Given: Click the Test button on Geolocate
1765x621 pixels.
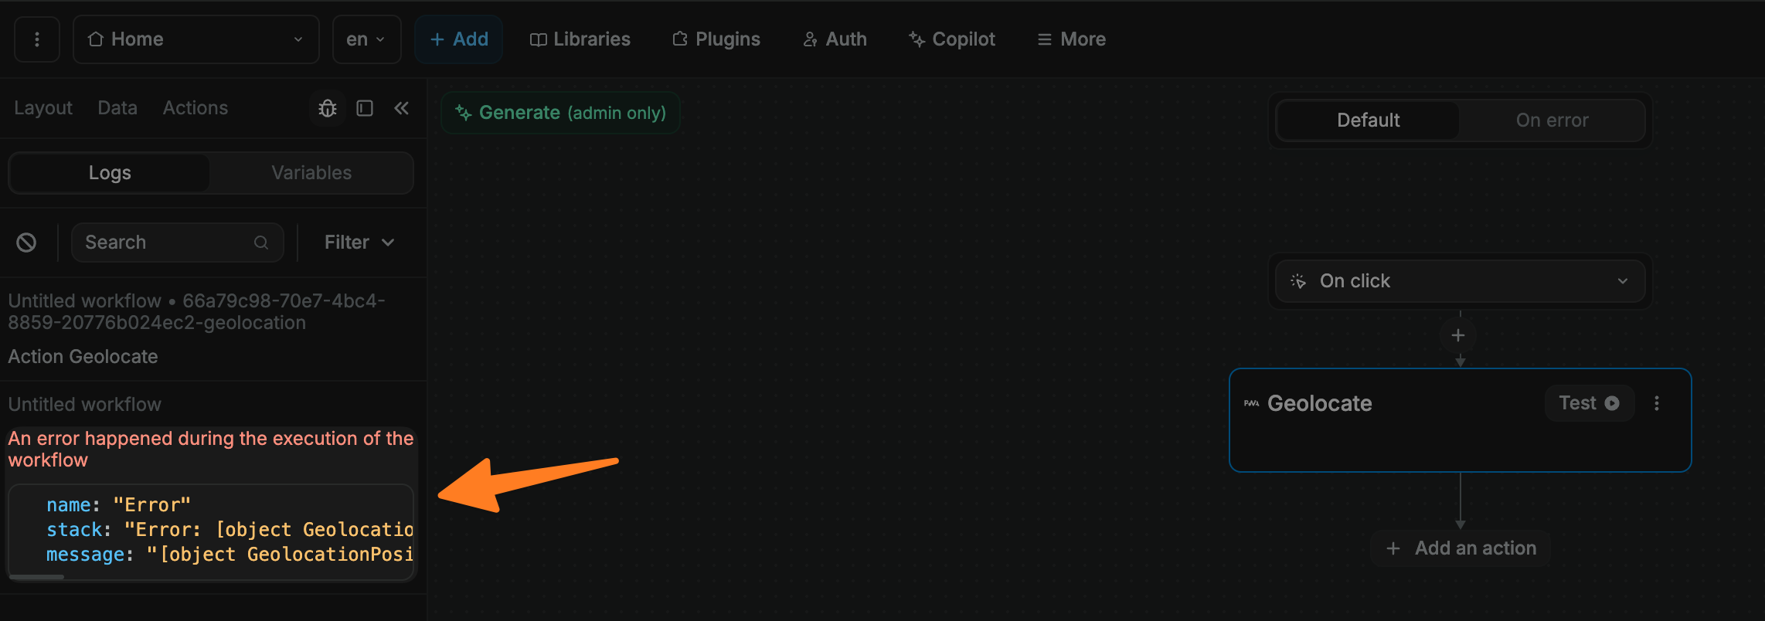Looking at the screenshot, I should click(x=1589, y=403).
